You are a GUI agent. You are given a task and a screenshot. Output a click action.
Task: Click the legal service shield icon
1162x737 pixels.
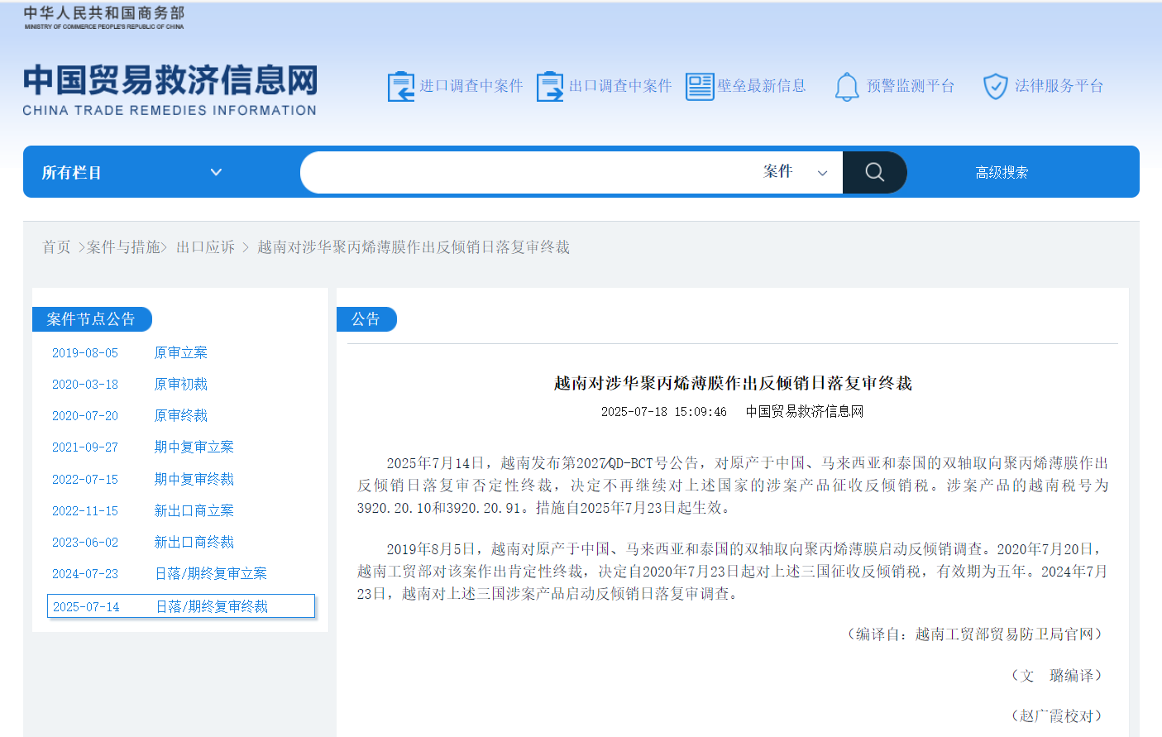click(x=995, y=86)
